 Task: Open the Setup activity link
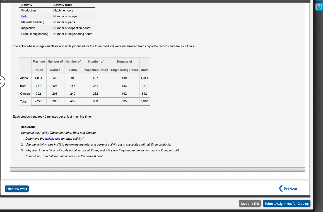tap(25, 16)
